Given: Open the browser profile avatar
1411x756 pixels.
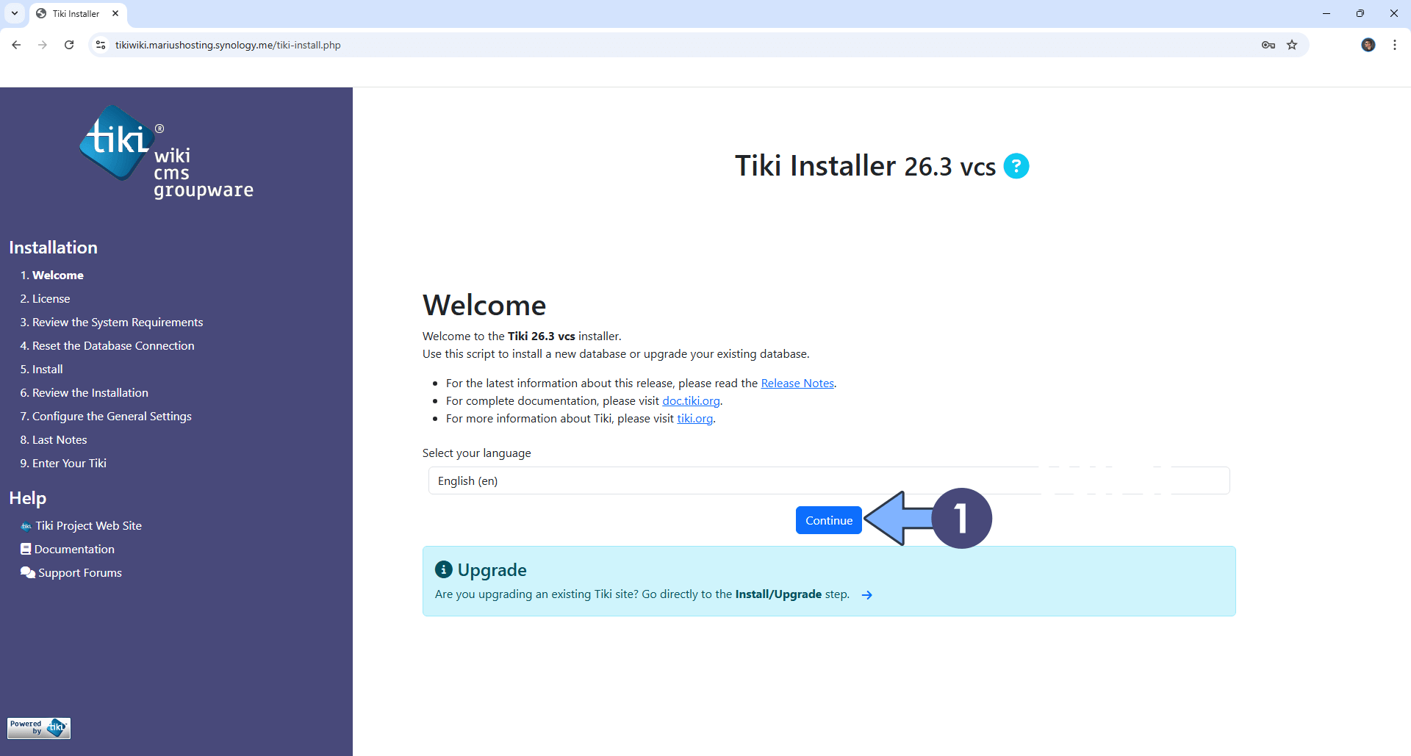Looking at the screenshot, I should click(1368, 45).
